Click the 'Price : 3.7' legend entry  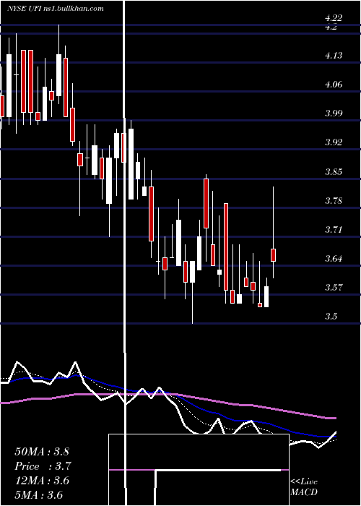(x=43, y=466)
